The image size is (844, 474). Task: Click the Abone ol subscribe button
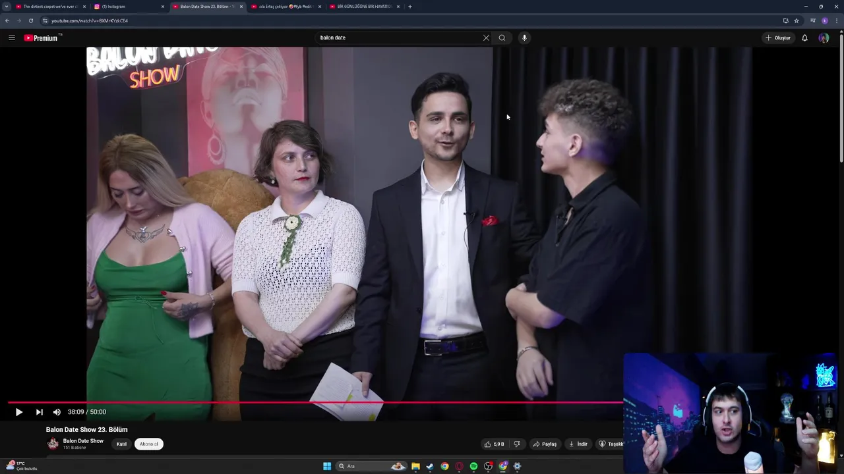point(149,444)
